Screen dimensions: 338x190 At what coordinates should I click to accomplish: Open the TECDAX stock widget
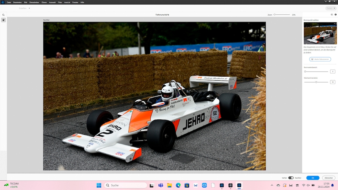point(11,185)
